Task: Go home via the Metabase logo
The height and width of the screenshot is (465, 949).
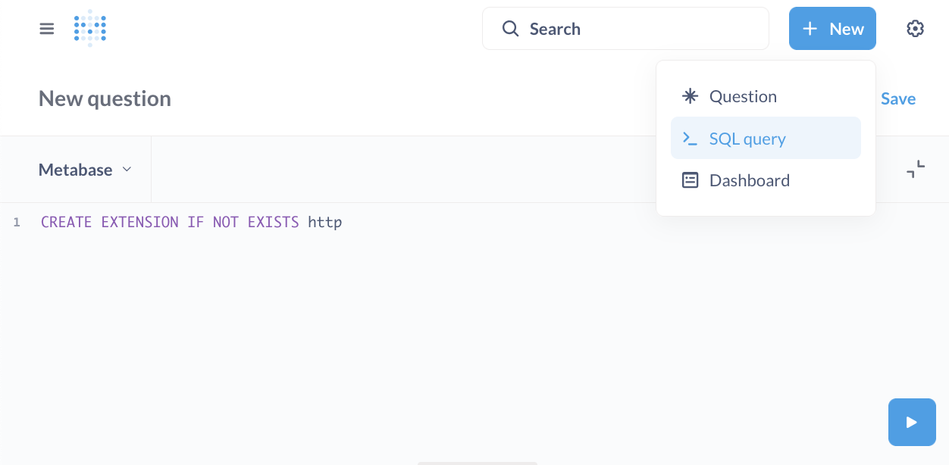Action: [x=90, y=29]
